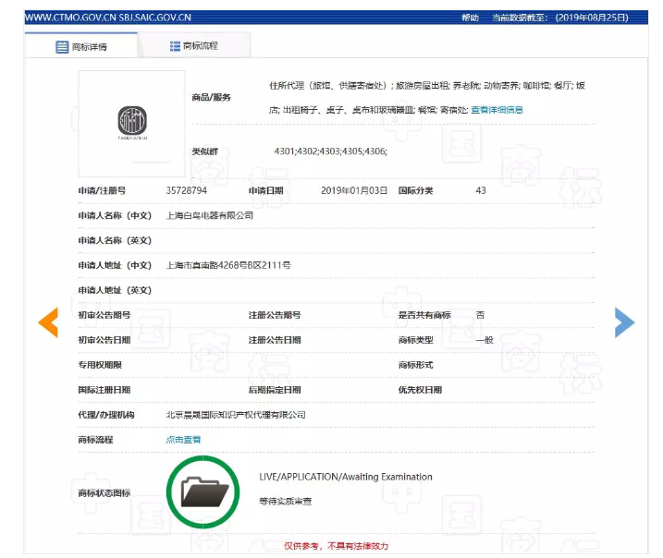663x558 pixels.
Task: Click the 商标流程 list icon
Action: tap(175, 46)
